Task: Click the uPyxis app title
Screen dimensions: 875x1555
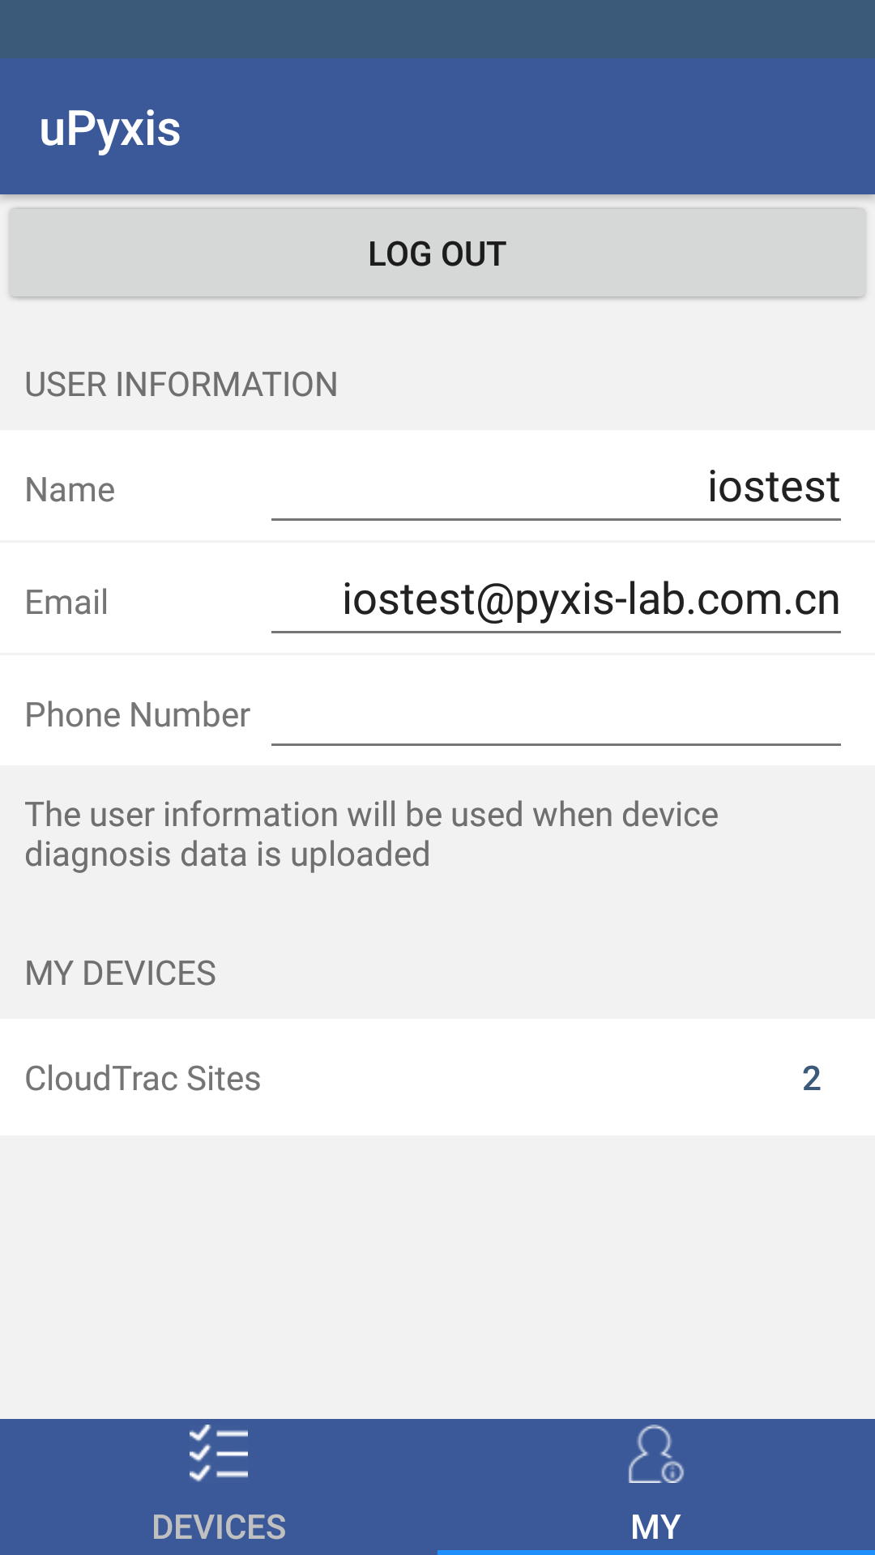Action: (110, 129)
